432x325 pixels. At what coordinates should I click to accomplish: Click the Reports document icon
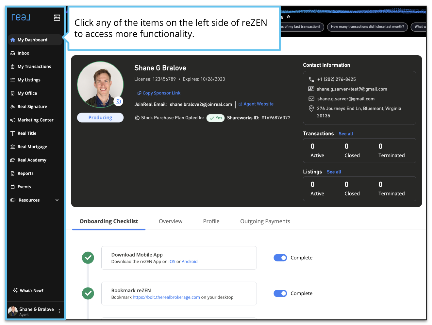click(13, 174)
